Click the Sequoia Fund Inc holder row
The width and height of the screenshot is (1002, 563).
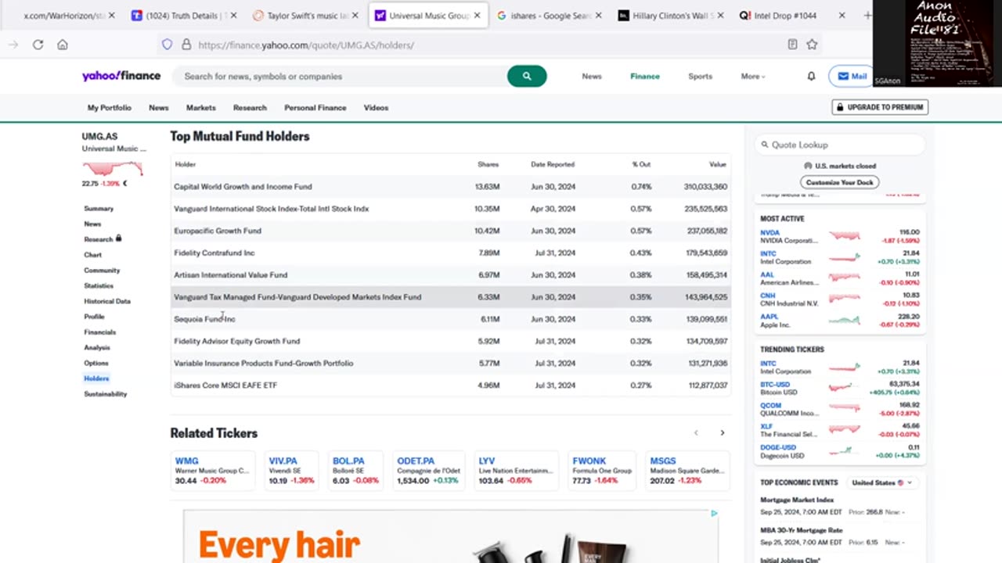pos(450,319)
